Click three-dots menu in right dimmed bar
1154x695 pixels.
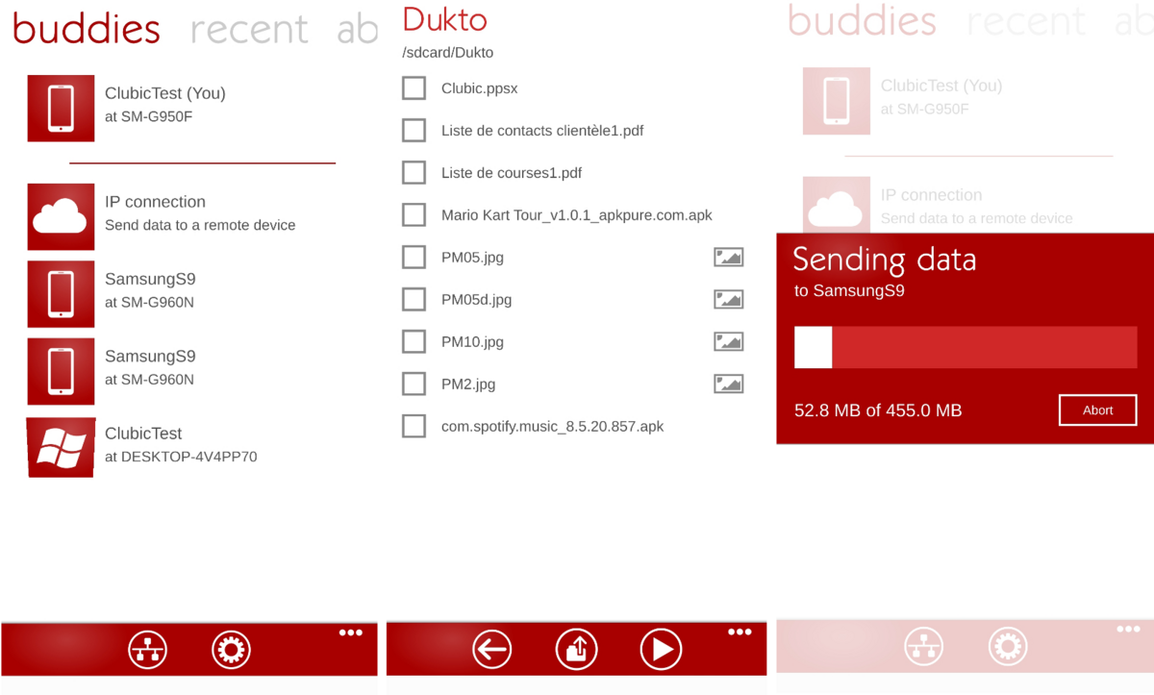1127,630
